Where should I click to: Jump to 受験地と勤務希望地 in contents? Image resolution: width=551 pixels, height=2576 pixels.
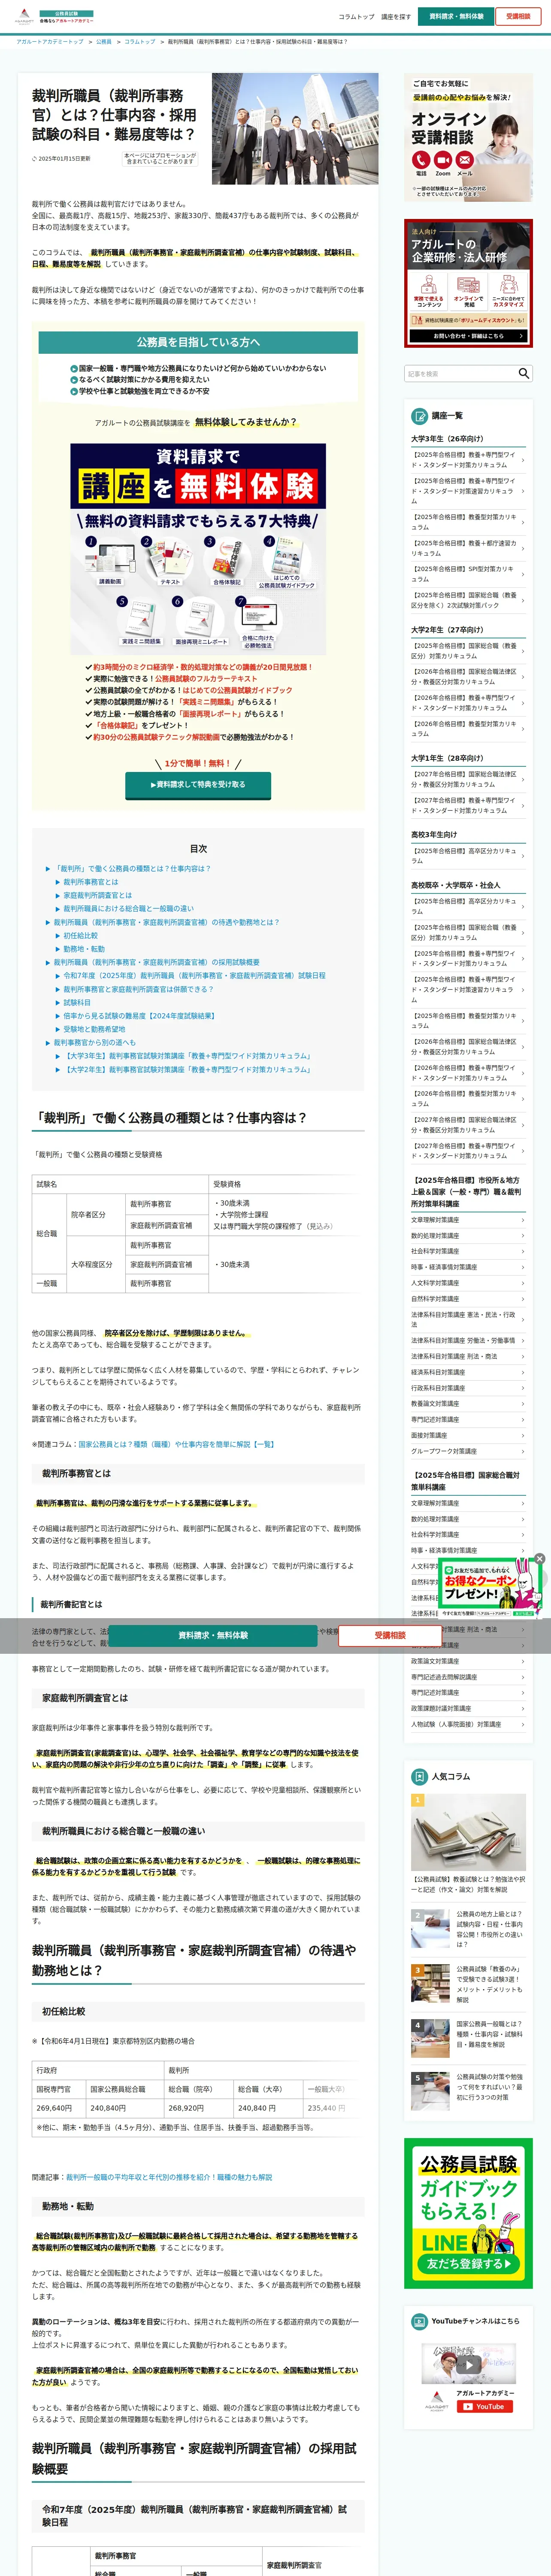(x=94, y=1029)
